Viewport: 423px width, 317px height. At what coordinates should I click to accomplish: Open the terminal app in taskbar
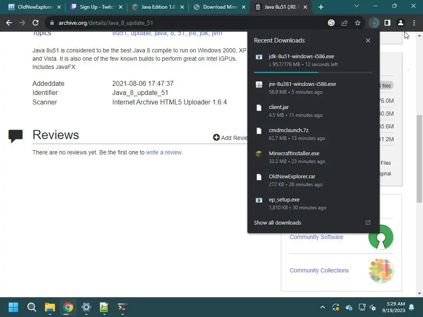(122, 307)
